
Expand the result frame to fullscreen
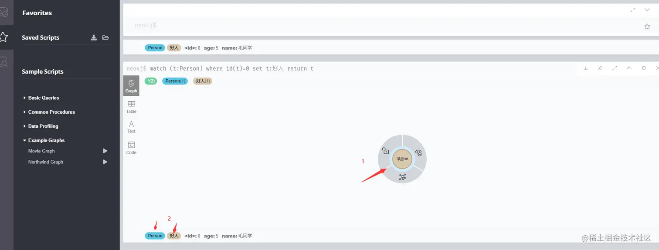pos(615,68)
